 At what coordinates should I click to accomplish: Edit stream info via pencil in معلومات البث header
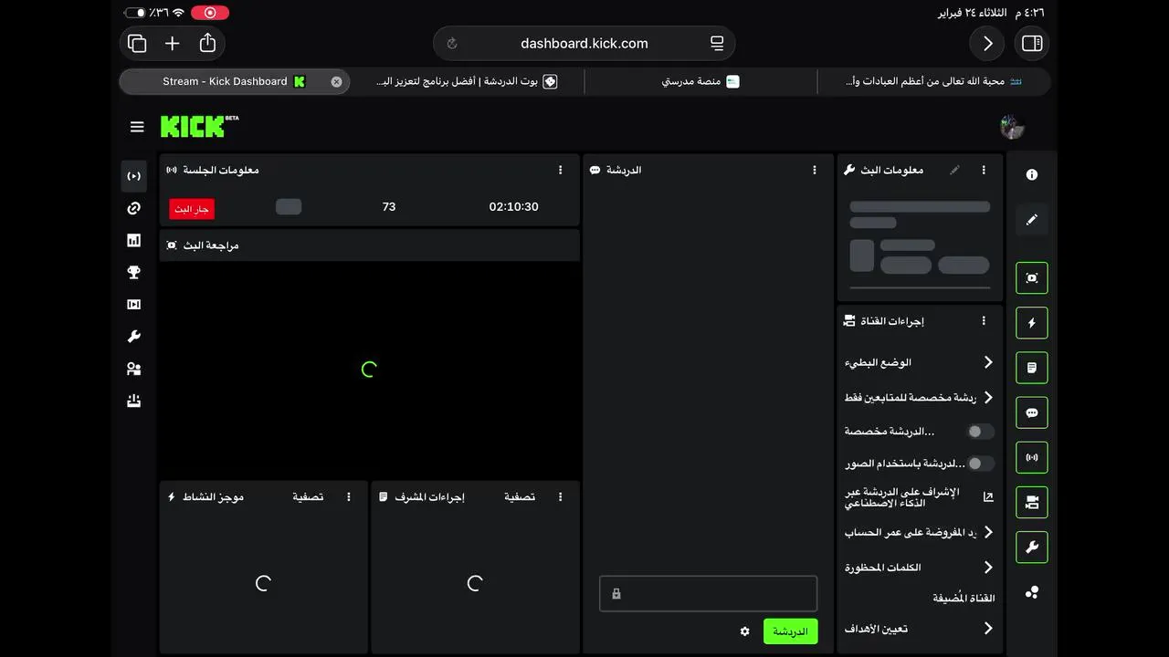coord(954,170)
